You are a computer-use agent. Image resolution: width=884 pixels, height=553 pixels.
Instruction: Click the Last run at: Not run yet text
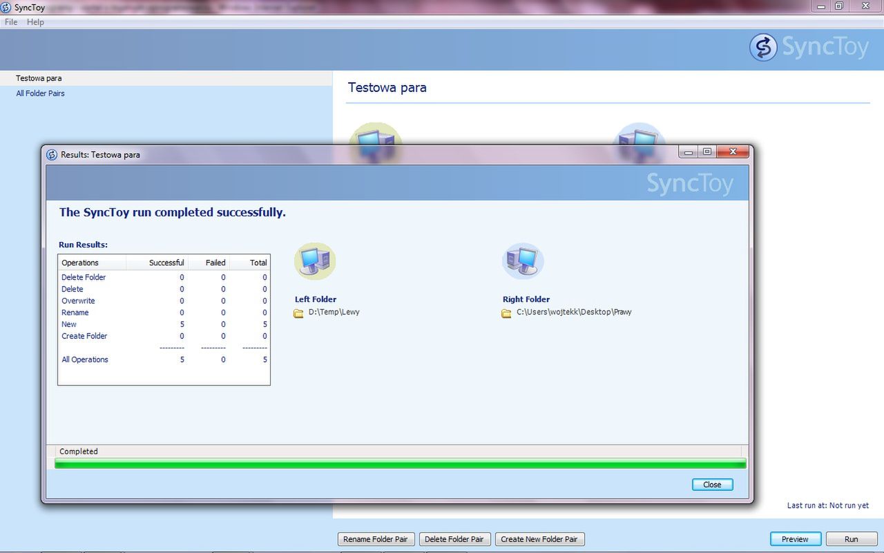(x=828, y=505)
